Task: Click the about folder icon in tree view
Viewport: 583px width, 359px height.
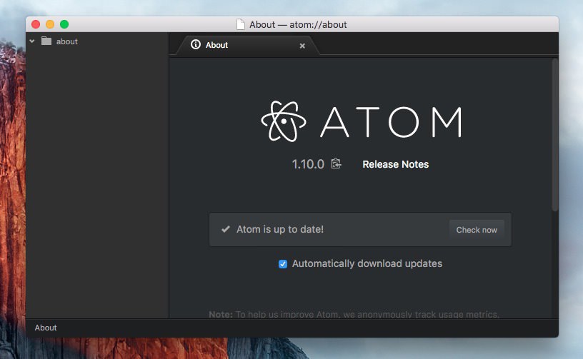Action: click(46, 41)
